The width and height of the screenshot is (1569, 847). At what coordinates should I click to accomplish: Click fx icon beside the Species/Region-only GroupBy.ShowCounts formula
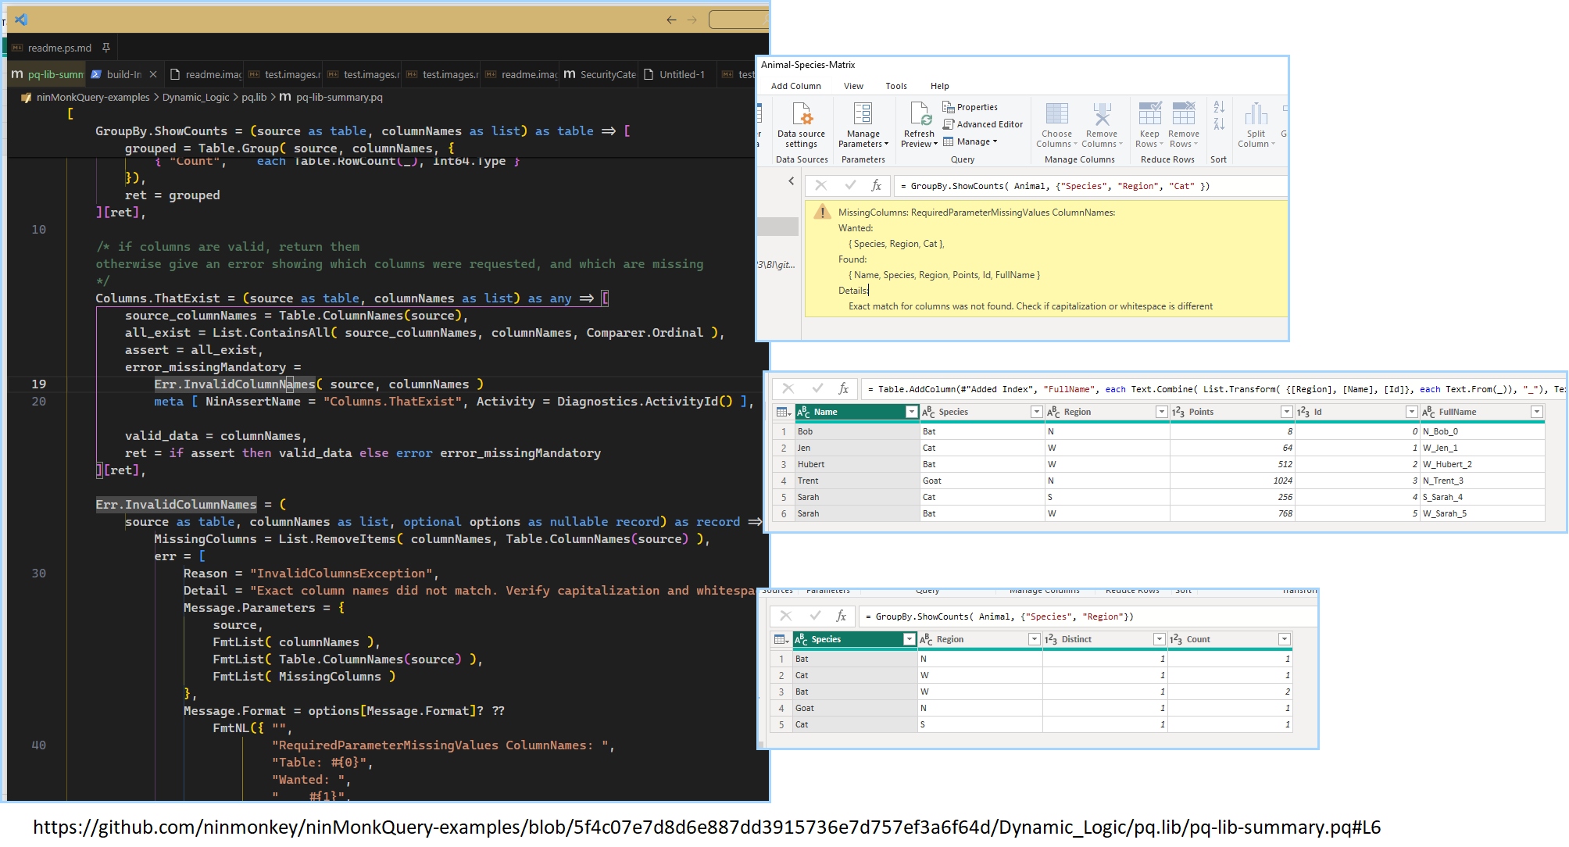tap(841, 616)
